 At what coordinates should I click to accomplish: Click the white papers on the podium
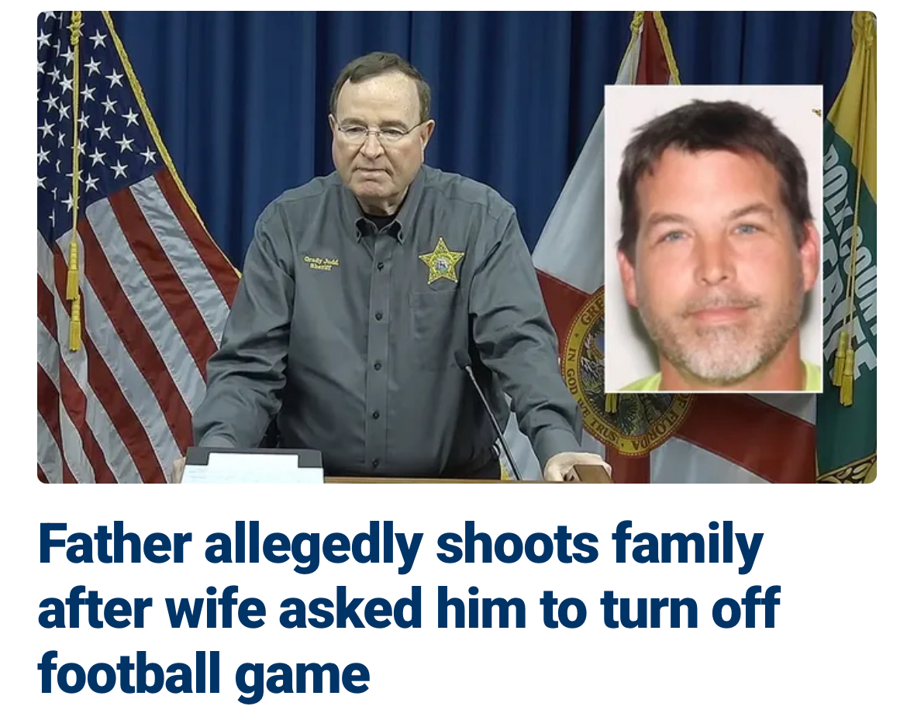[253, 466]
